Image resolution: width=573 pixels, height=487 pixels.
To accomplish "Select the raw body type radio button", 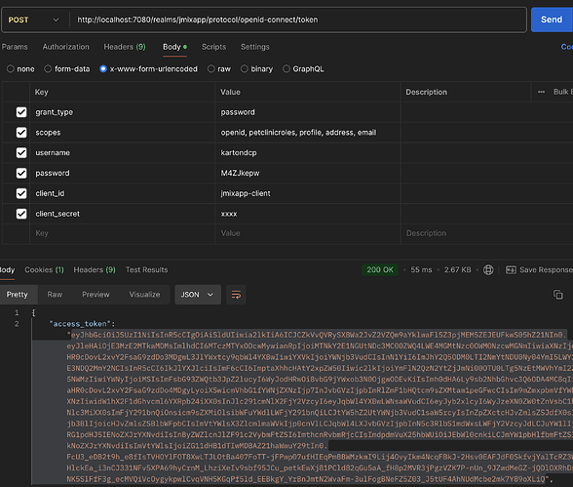I will [211, 68].
